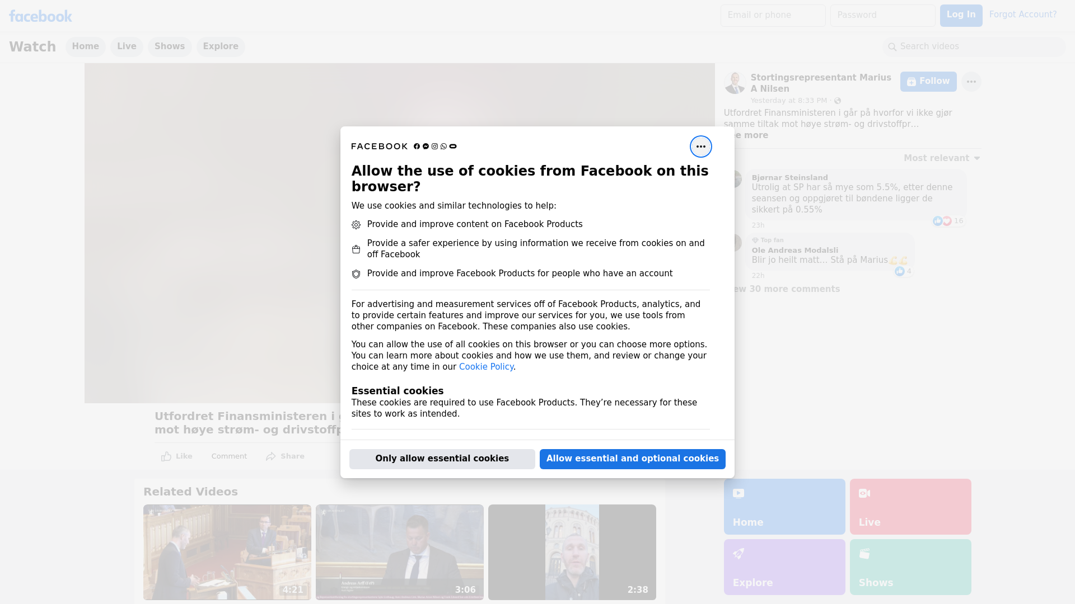Click the Like thumbs-up icon under video
The height and width of the screenshot is (604, 1075).
pyautogui.click(x=166, y=456)
